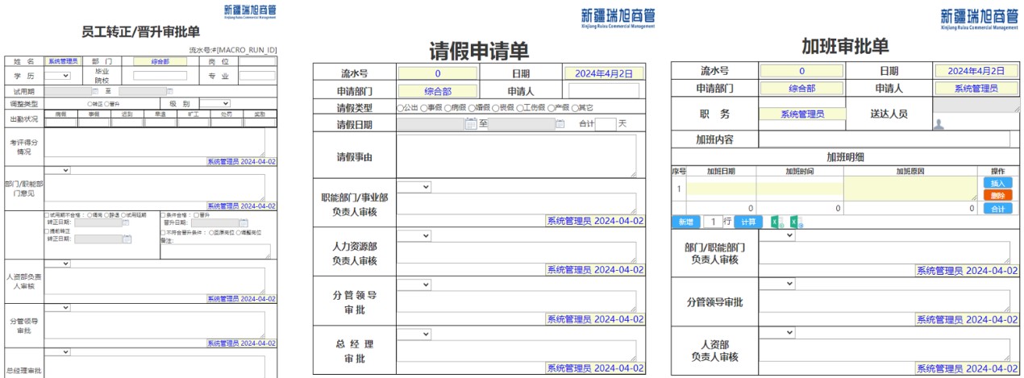Image resolution: width=1024 pixels, height=378 pixels.
Task: Click the 加班内容 input field
Action: pyautogui.click(x=885, y=139)
